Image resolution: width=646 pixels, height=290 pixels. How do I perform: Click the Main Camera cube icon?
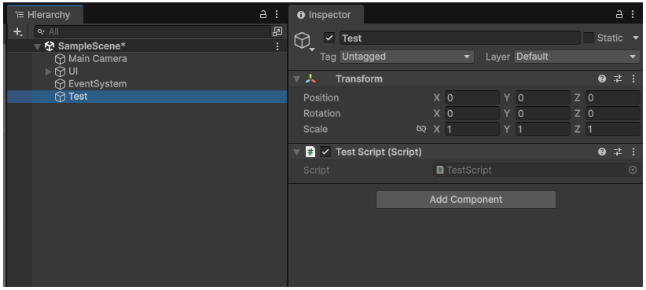coord(61,59)
